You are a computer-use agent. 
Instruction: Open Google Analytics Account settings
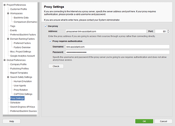click(x=23, y=56)
